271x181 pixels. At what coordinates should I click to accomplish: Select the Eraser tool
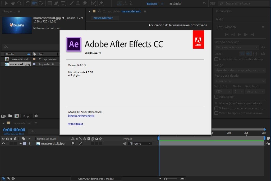pos(85,3)
